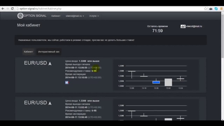Click the camera extension icon in toolbar
This screenshot has height=126, width=224.
[x=211, y=9]
